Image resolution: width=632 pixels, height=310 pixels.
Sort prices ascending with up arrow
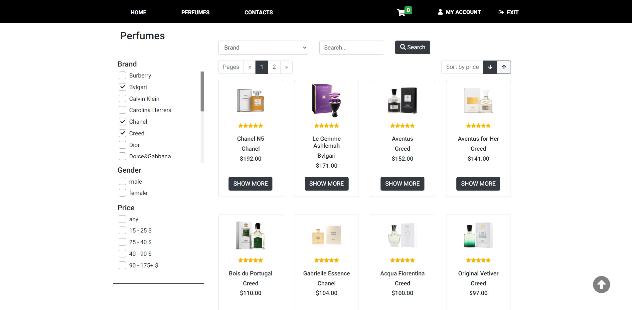[x=504, y=67]
